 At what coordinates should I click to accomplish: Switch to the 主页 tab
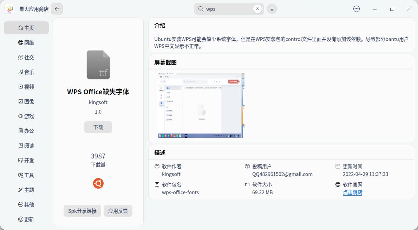pyautogui.click(x=26, y=28)
